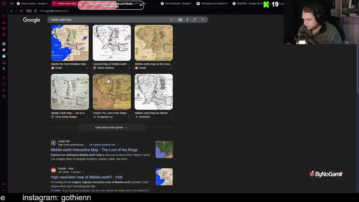Screen dimensions: 359x202
Task: Click the 'DeviantArt' source label
Action: point(144,117)
